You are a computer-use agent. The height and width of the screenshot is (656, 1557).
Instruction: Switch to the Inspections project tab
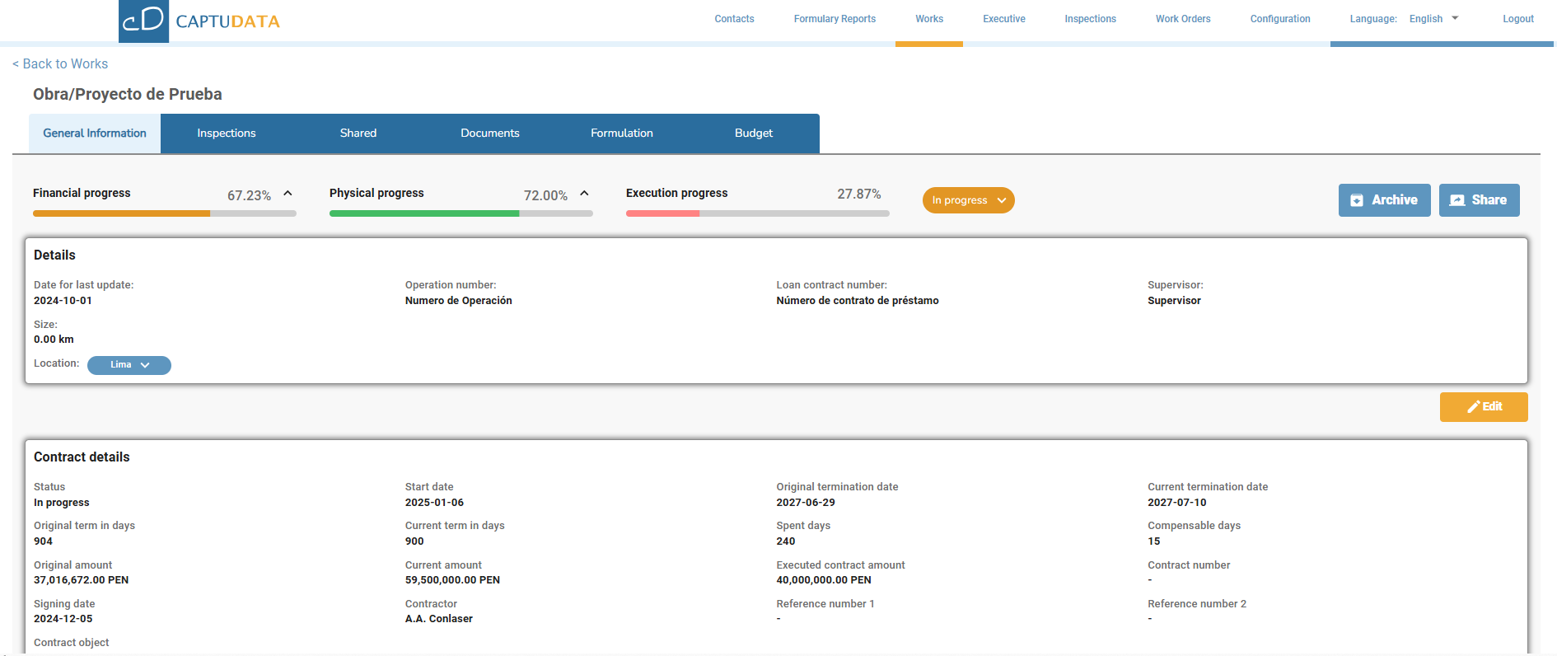[227, 134]
